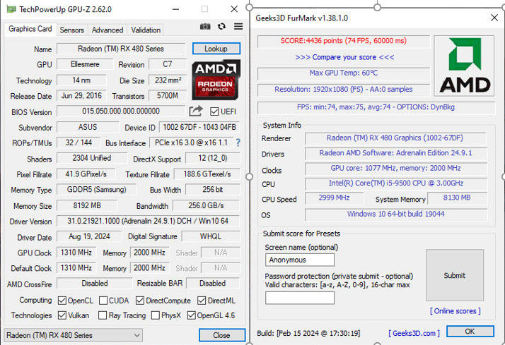This screenshot has width=505, height=345.
Task: Click the Ellesmere GPU value
Action: 85,64
